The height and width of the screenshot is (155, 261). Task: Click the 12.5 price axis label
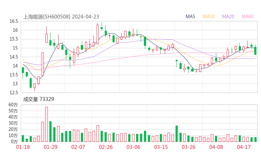tap(14, 93)
